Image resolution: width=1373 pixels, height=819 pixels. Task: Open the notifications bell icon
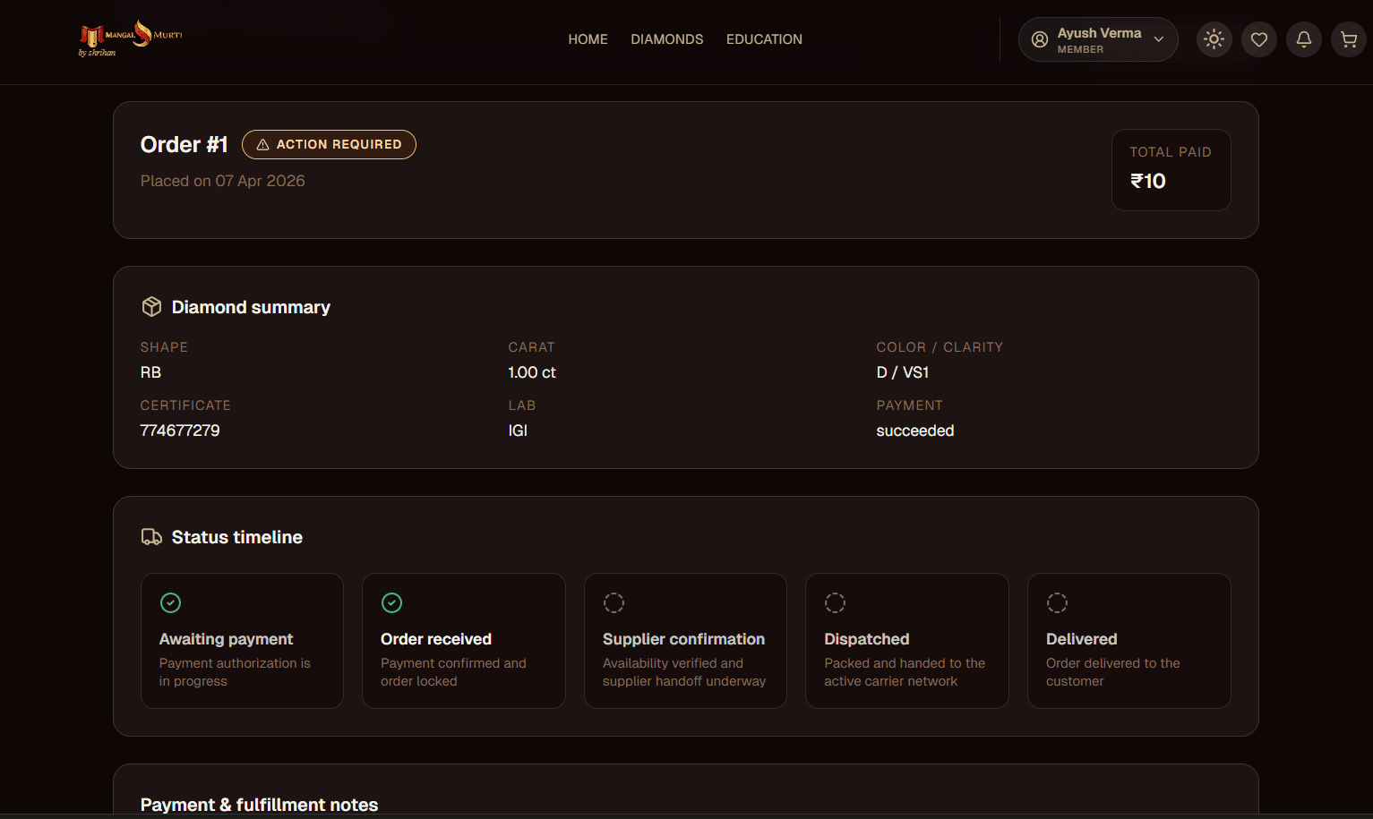[1303, 38]
